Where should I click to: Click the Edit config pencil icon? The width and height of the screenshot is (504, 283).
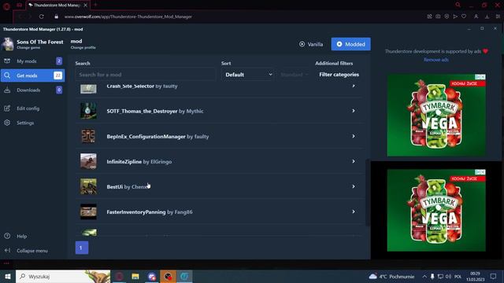[x=7, y=108]
